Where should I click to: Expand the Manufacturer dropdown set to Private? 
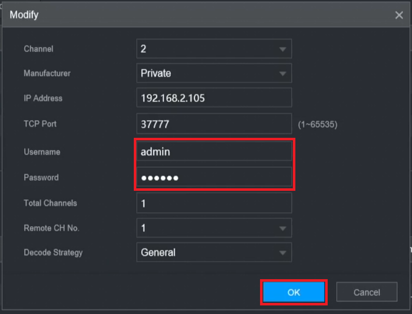tap(214, 74)
